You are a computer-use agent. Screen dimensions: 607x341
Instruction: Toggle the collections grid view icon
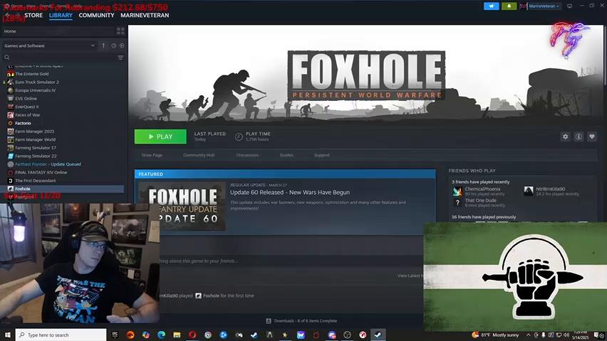click(x=120, y=31)
